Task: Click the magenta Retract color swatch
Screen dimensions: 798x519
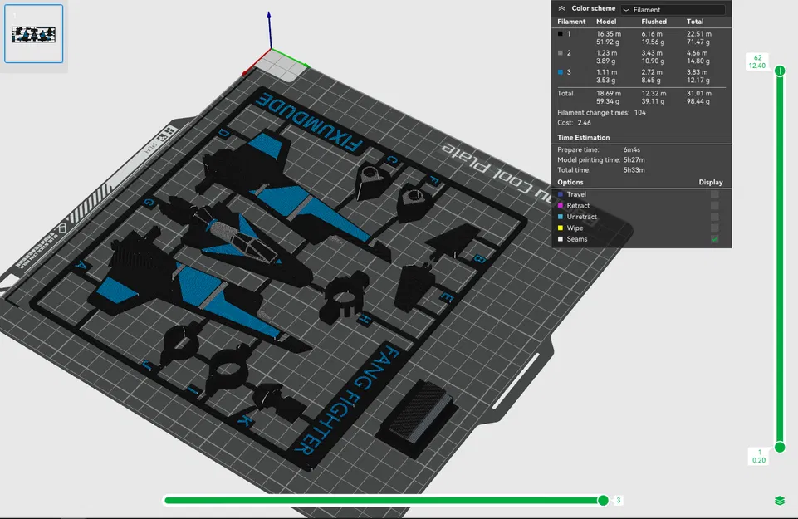Action: pos(561,206)
